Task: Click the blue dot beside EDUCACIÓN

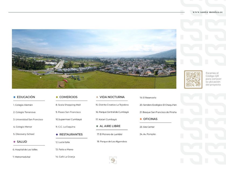Action: pos(14,97)
